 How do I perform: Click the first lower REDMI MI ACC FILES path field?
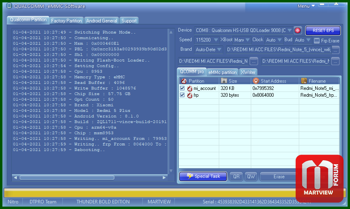click(213, 61)
